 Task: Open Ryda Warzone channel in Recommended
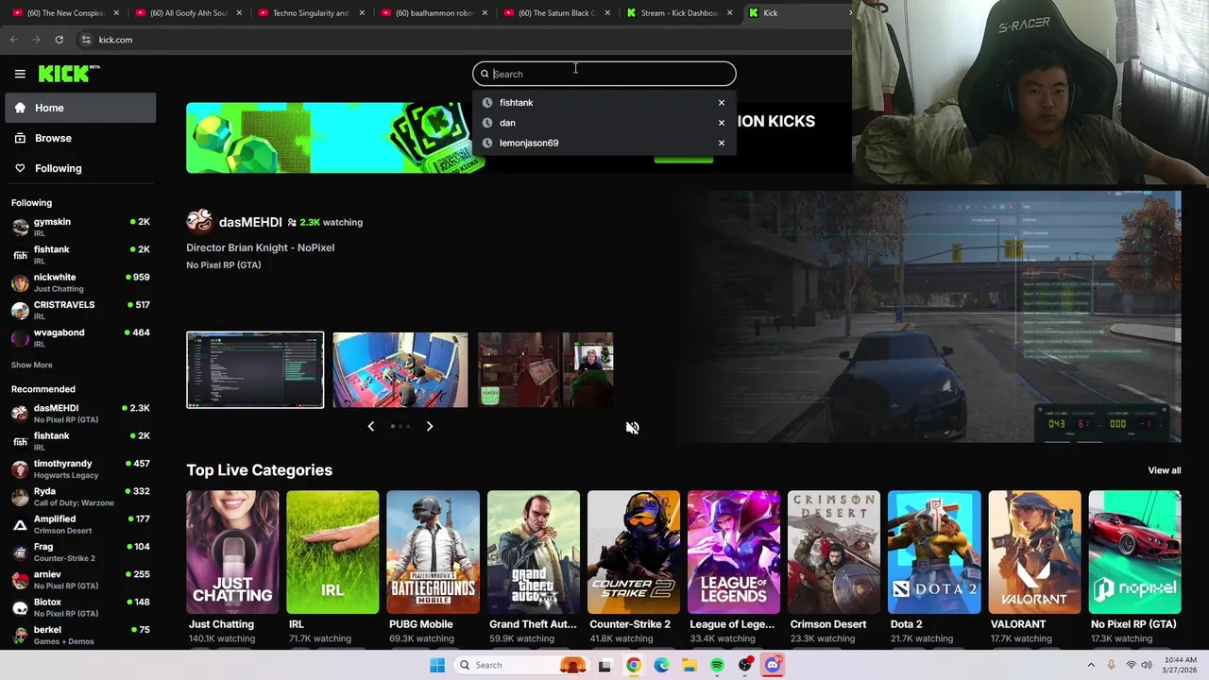click(80, 497)
